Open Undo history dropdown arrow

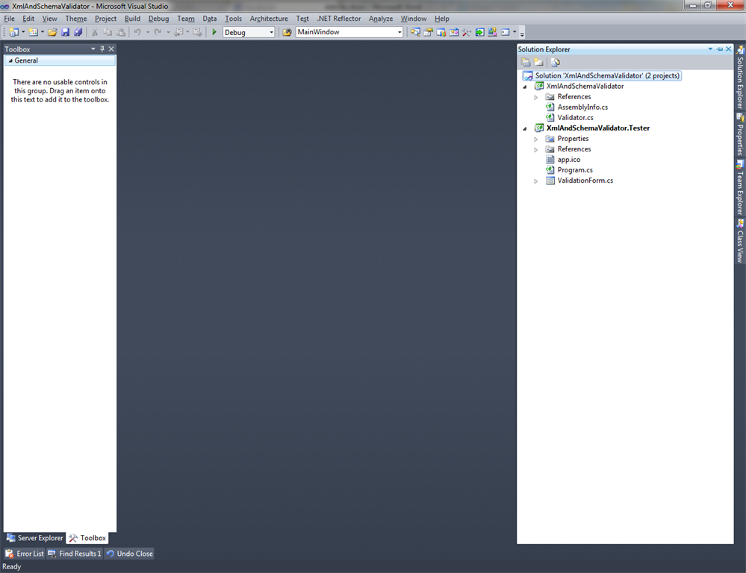(x=148, y=32)
